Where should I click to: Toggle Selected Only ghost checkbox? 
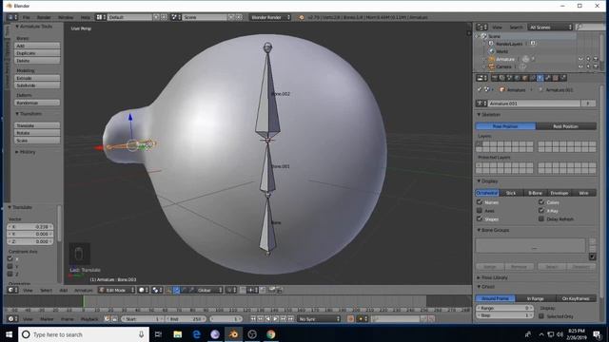[541, 316]
